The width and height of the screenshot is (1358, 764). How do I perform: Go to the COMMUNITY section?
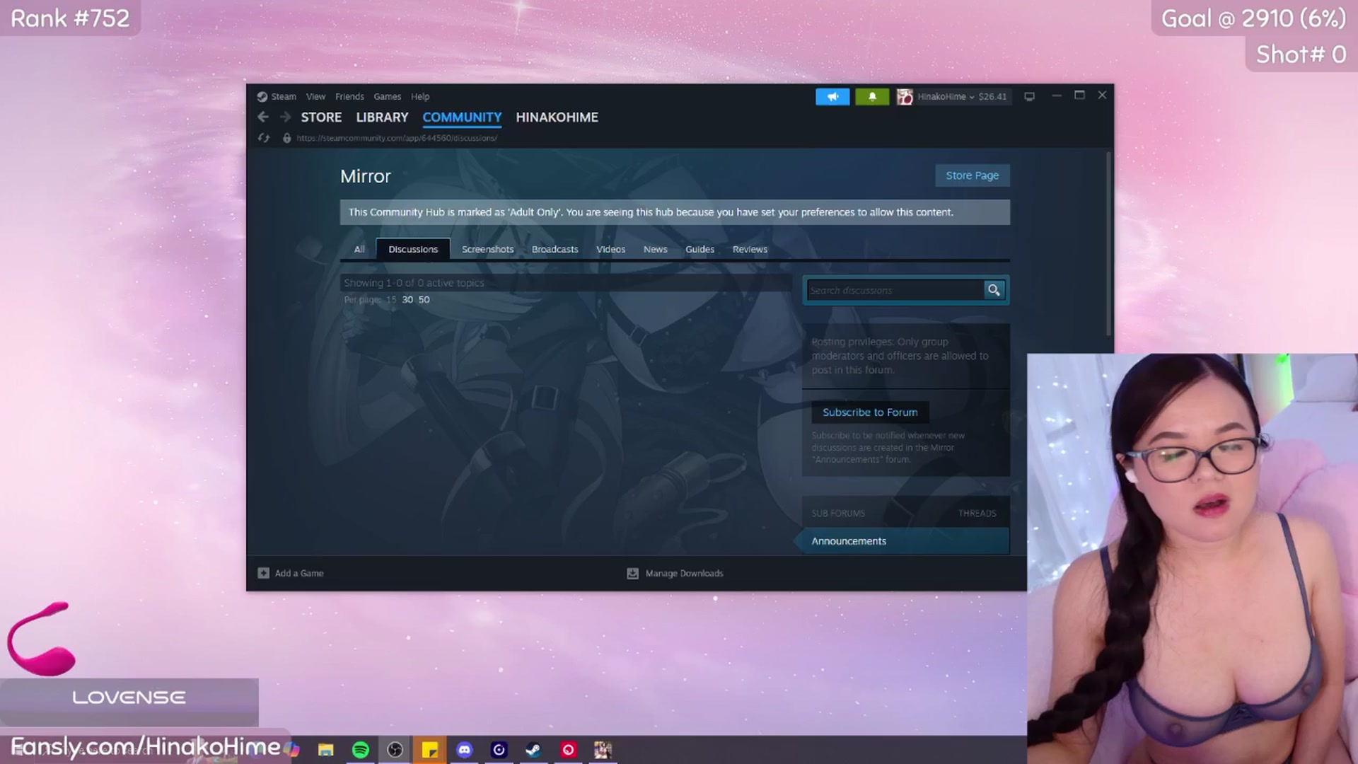click(462, 117)
